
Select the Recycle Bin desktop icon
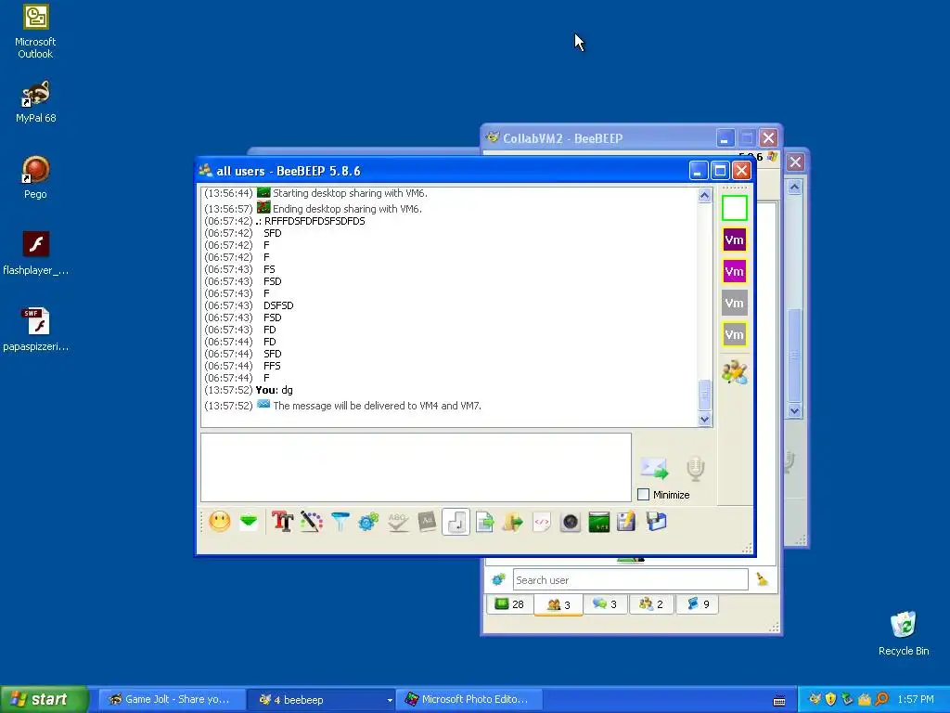(904, 634)
